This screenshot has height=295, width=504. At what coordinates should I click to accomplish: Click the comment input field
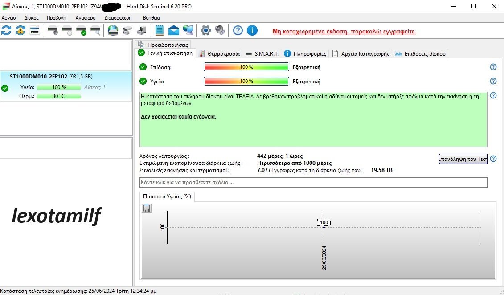pos(313,182)
